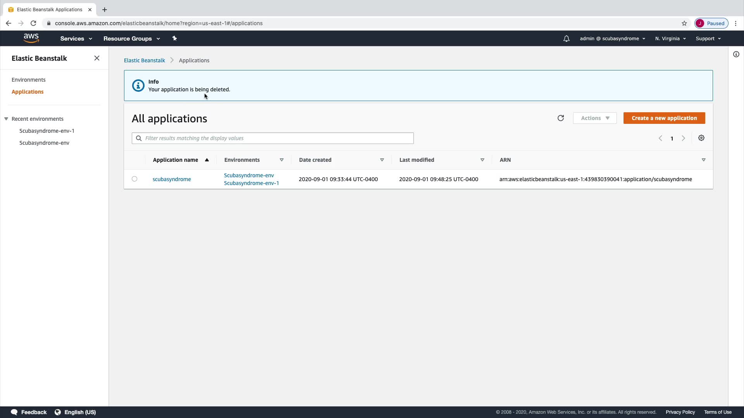Expand the Services menu
The height and width of the screenshot is (418, 744).
76,39
